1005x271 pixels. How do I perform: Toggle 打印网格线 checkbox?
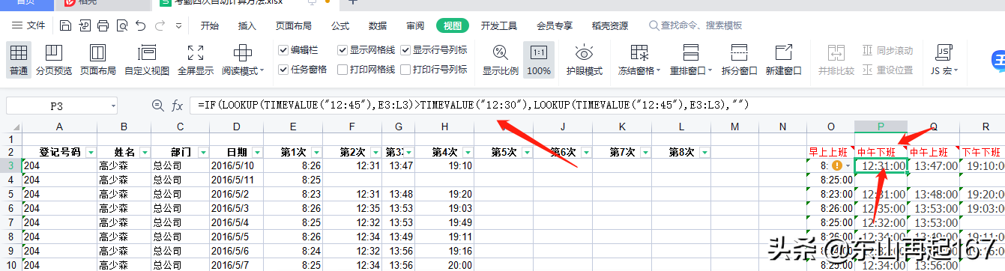tap(342, 70)
